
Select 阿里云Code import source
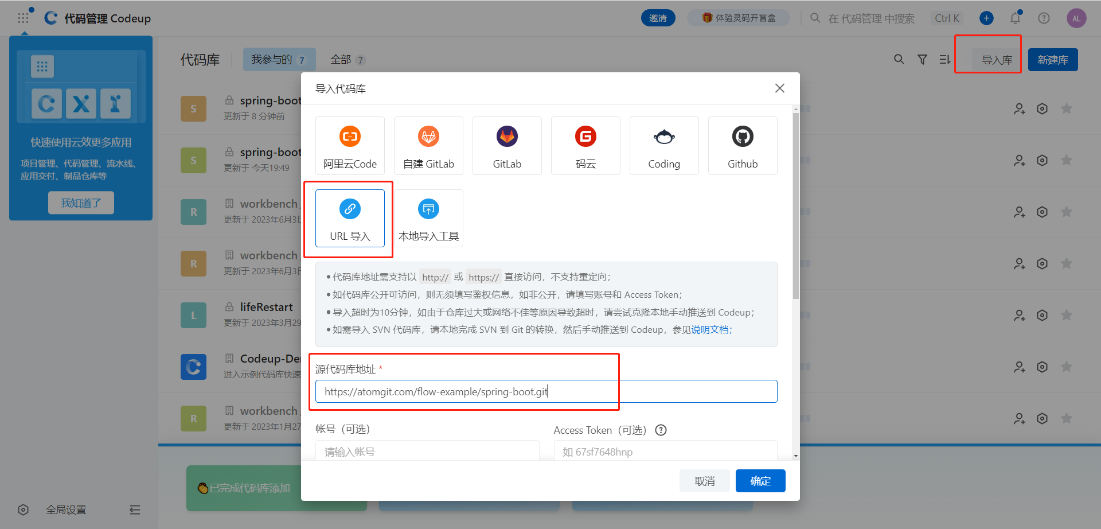(x=350, y=146)
